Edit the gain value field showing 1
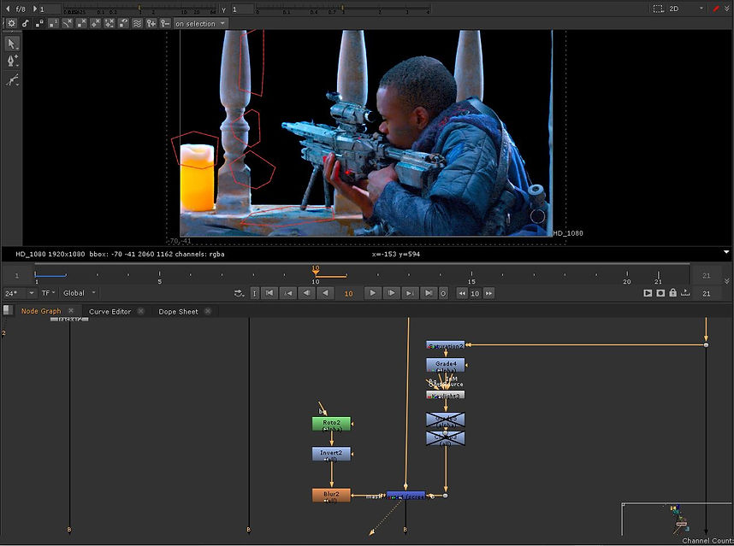Screen dimensions: 734x546 click(50, 9)
